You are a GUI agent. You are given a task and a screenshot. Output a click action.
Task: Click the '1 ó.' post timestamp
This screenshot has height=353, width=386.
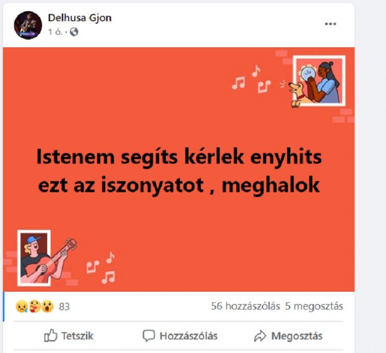tap(55, 32)
